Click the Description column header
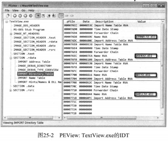The width and height of the screenshot is (168, 145). coord(104,22)
